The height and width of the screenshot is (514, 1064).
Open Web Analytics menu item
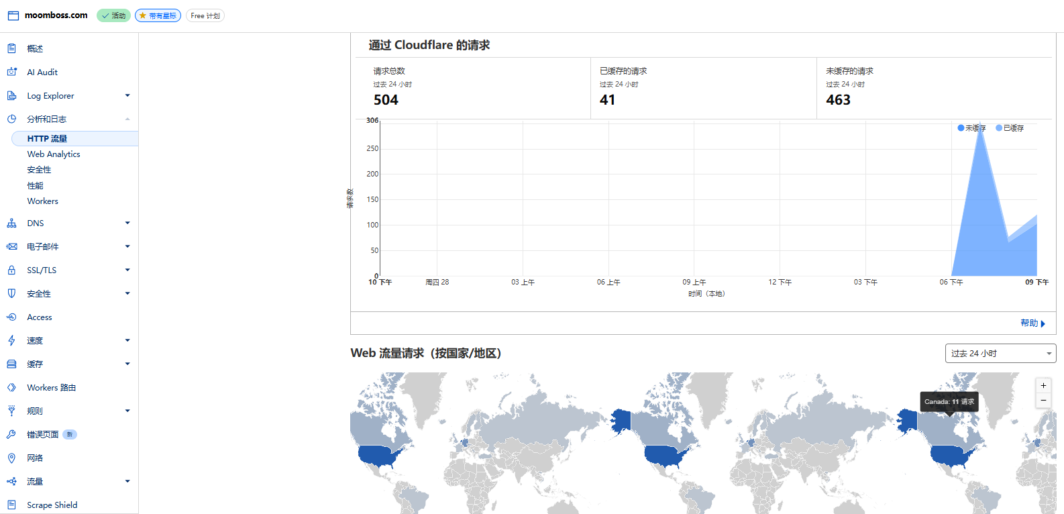[x=54, y=154]
